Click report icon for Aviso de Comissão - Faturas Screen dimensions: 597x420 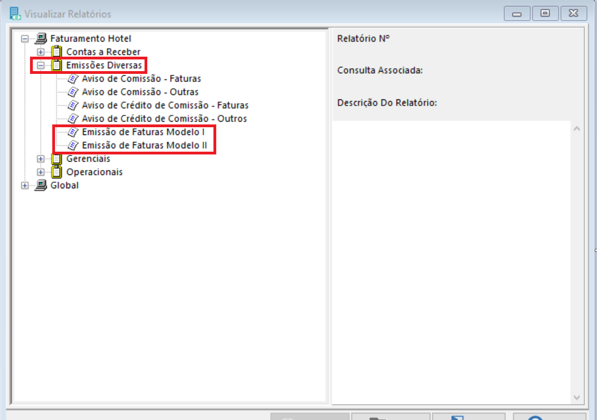[73, 79]
